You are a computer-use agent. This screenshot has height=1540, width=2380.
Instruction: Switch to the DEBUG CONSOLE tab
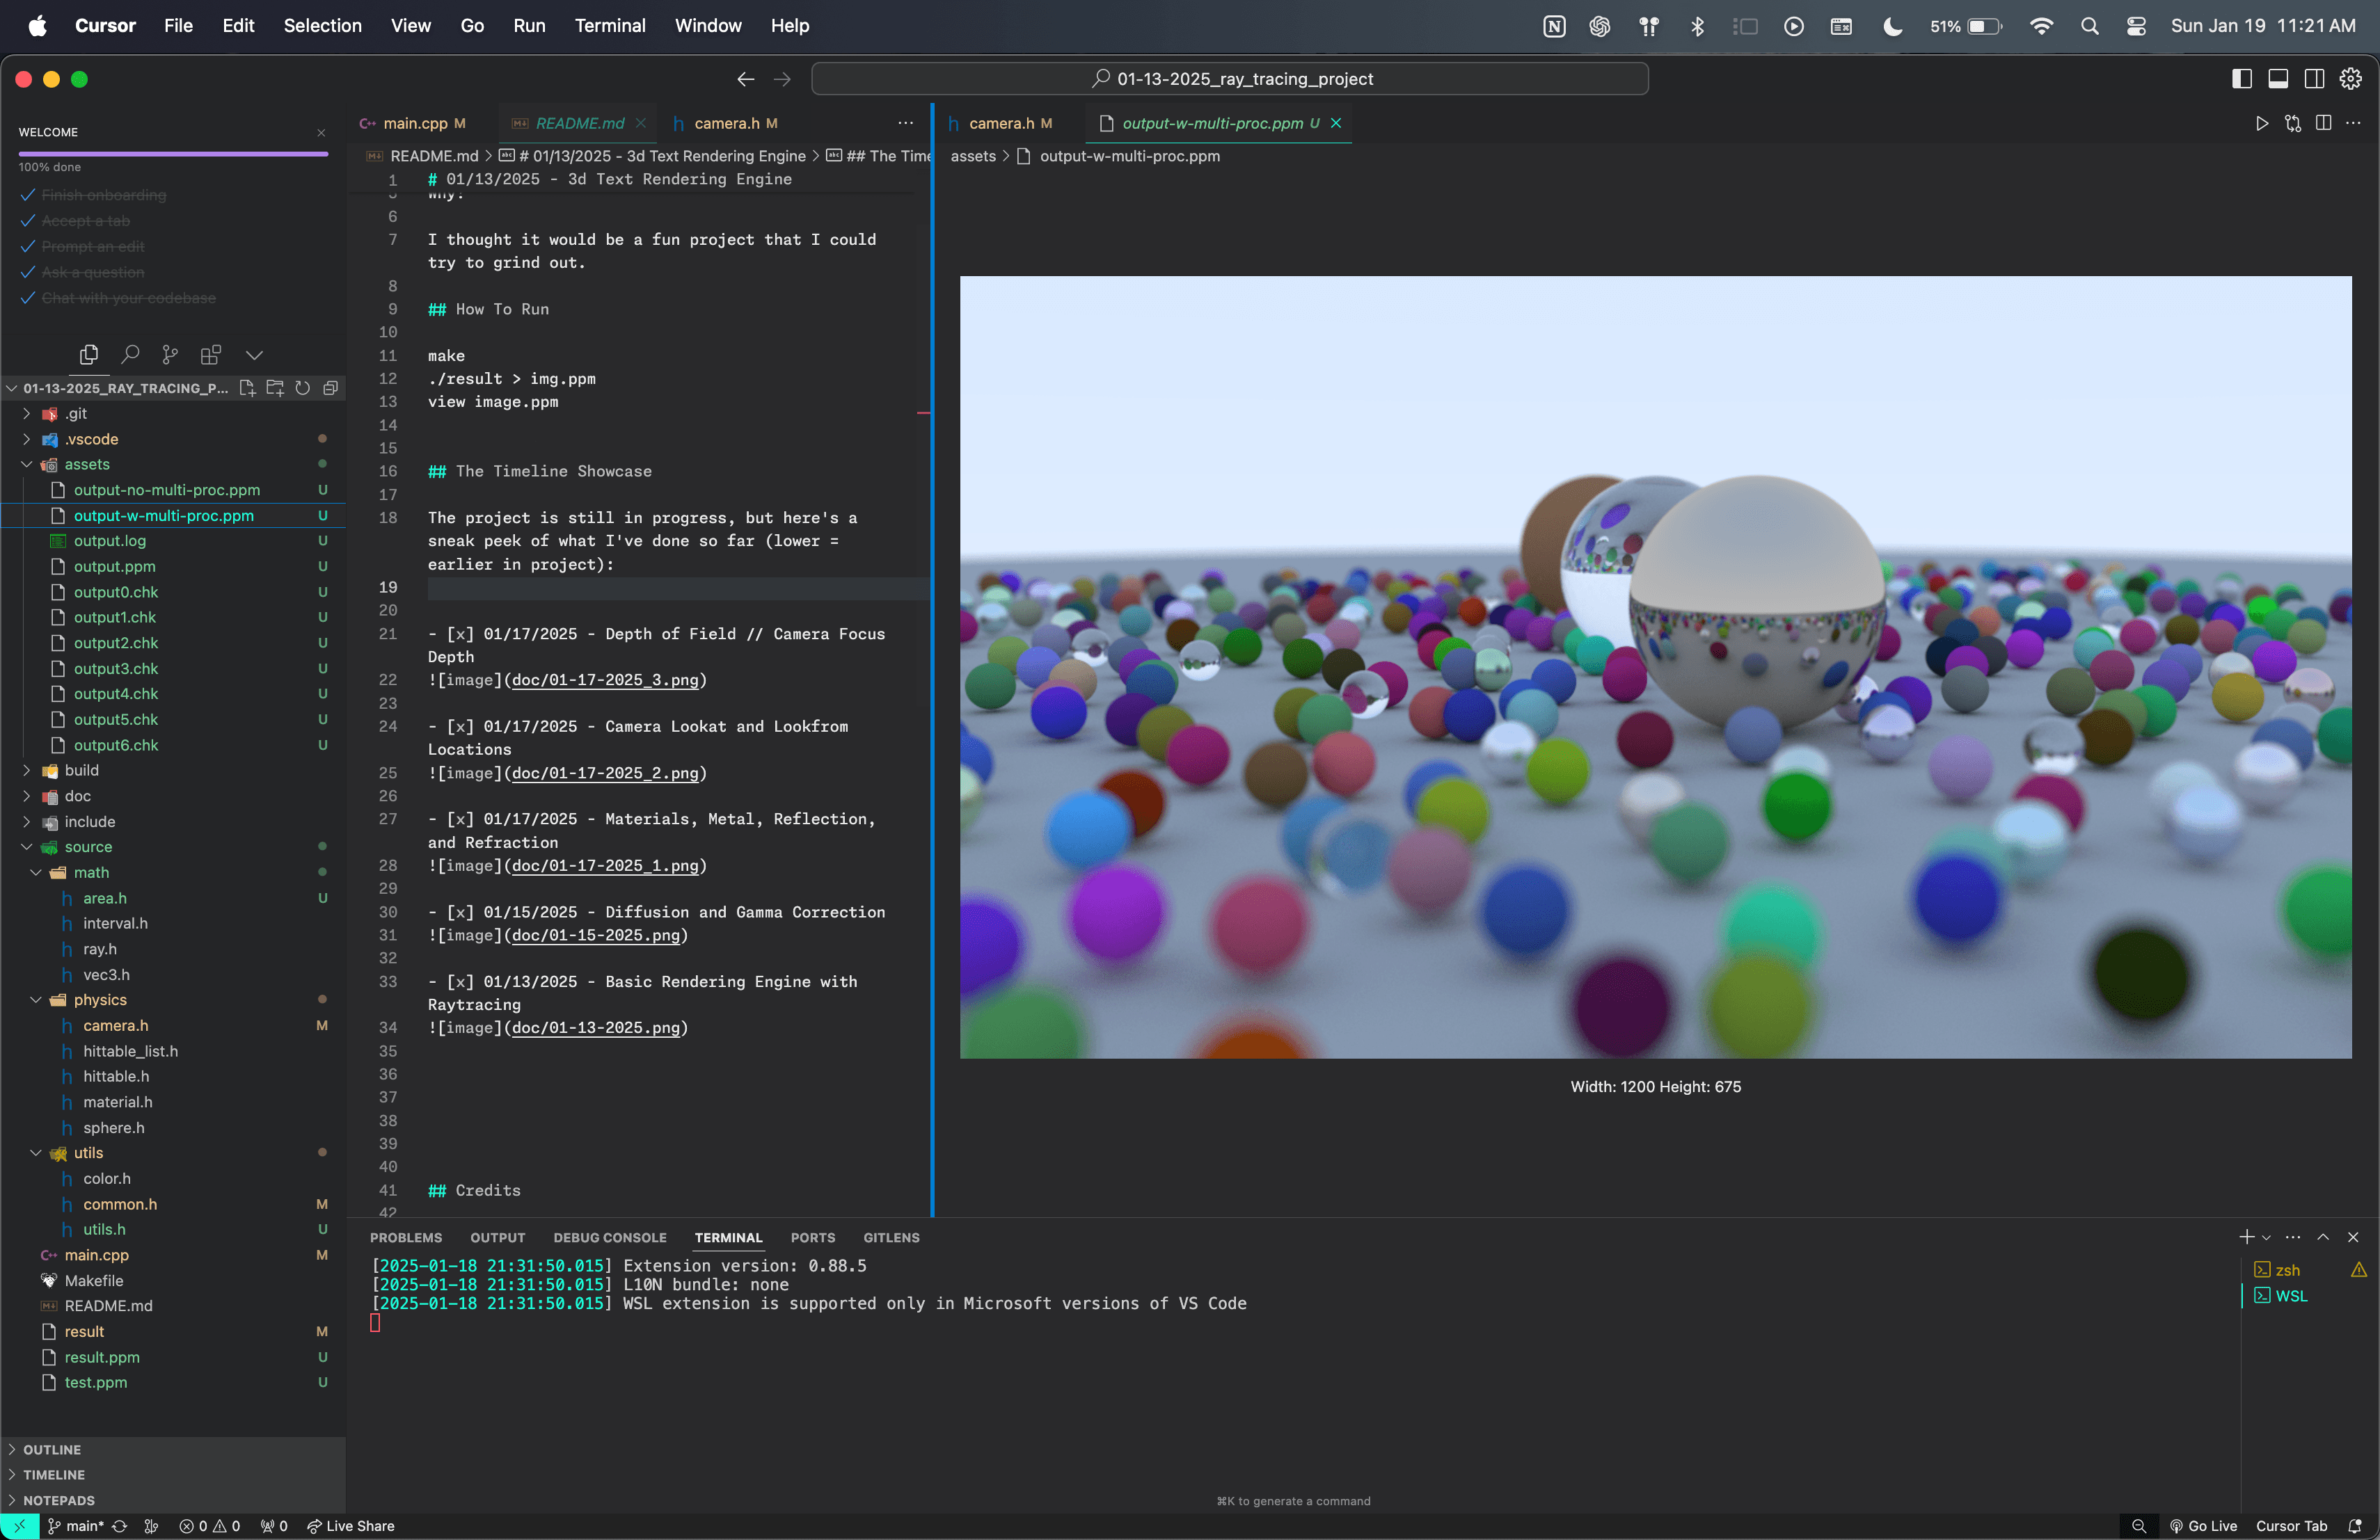(610, 1237)
